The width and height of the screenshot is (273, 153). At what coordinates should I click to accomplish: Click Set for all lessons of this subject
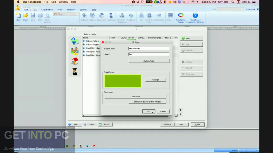(x=147, y=102)
